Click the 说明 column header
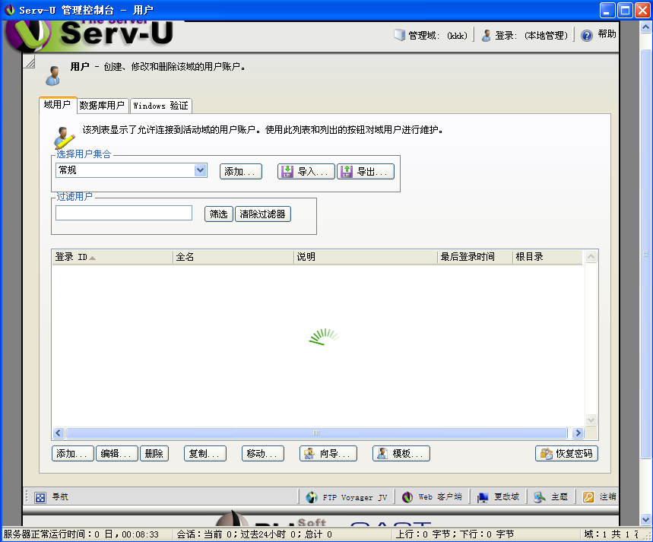The width and height of the screenshot is (653, 542). [x=366, y=257]
